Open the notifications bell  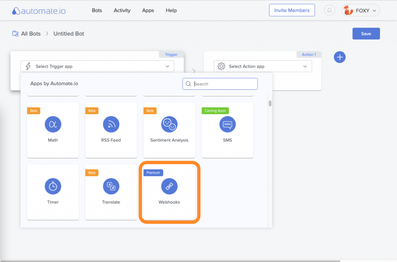coord(330,10)
